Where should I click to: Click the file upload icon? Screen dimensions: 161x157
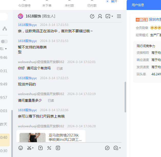pyautogui.click(x=41, y=148)
